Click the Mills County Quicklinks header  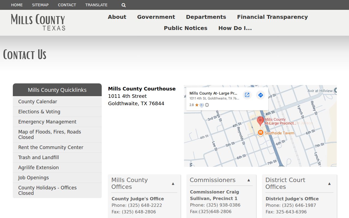point(57,90)
